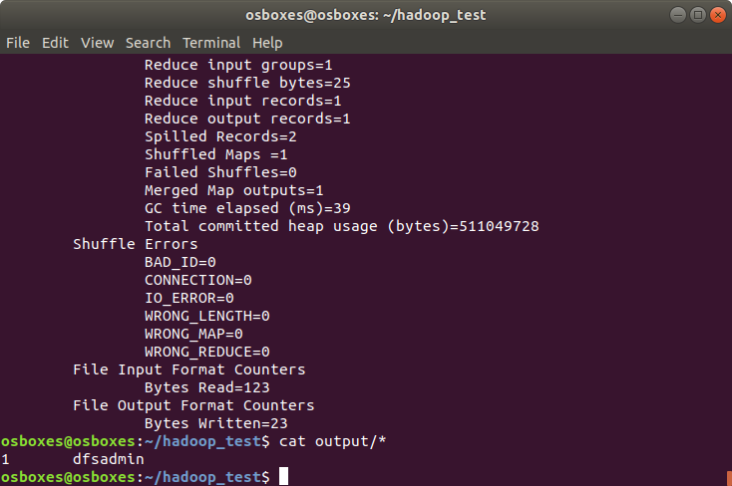The width and height of the screenshot is (732, 486).
Task: Click the text 'BAD_ID=0'
Action: [181, 262]
